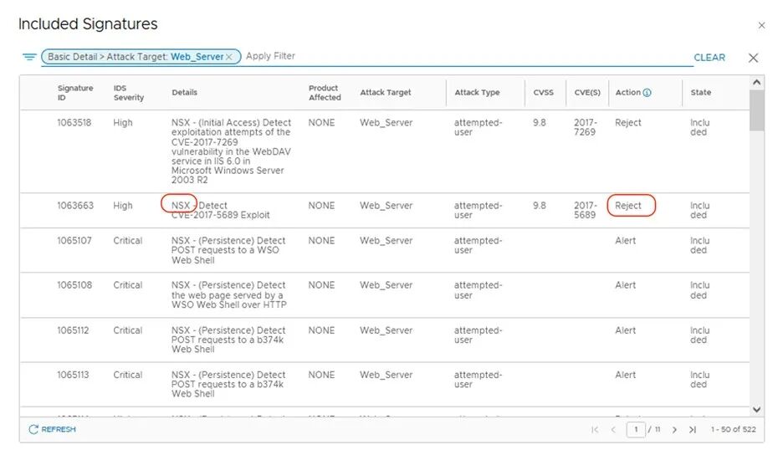Click High severity for signature 1063518
The height and width of the screenshot is (450, 783).
[x=122, y=122]
